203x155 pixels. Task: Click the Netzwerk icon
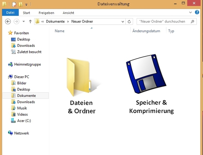click(x=10, y=133)
